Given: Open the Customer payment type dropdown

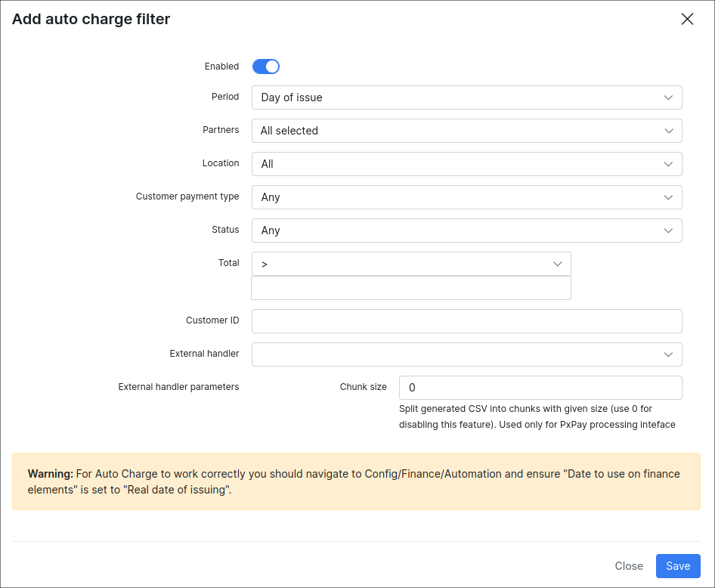Looking at the screenshot, I should point(466,197).
